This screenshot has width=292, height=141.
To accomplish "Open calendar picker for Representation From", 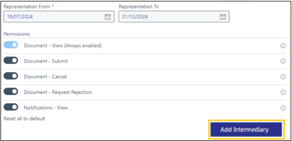I will point(108,17).
